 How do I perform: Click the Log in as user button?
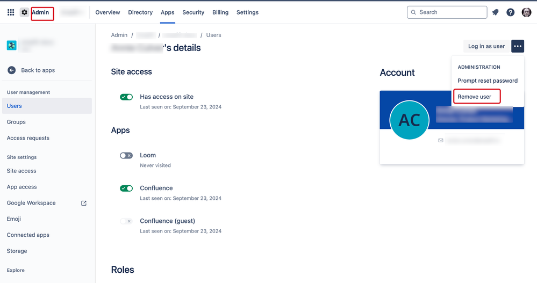tap(486, 46)
